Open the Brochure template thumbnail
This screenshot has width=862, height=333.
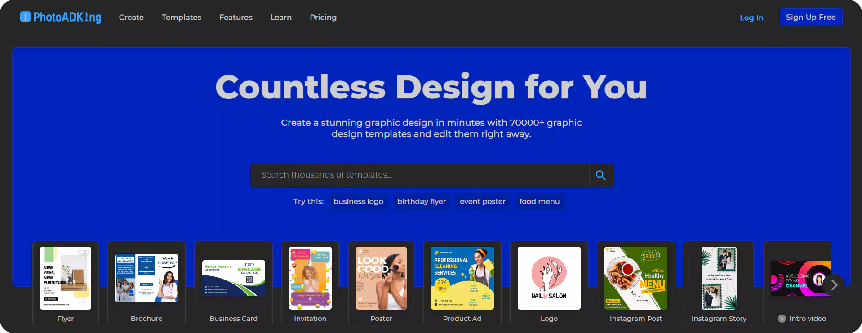pyautogui.click(x=147, y=278)
